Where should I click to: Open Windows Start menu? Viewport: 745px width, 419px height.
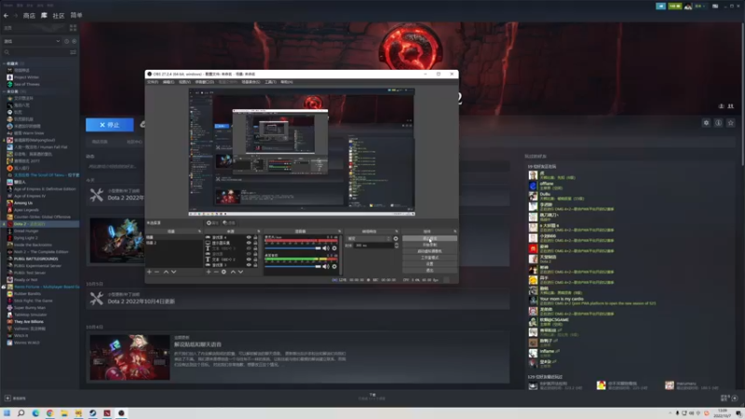pyautogui.click(x=7, y=412)
